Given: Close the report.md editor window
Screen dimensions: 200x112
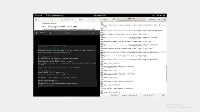Looking at the screenshot, I should click(x=164, y=19).
